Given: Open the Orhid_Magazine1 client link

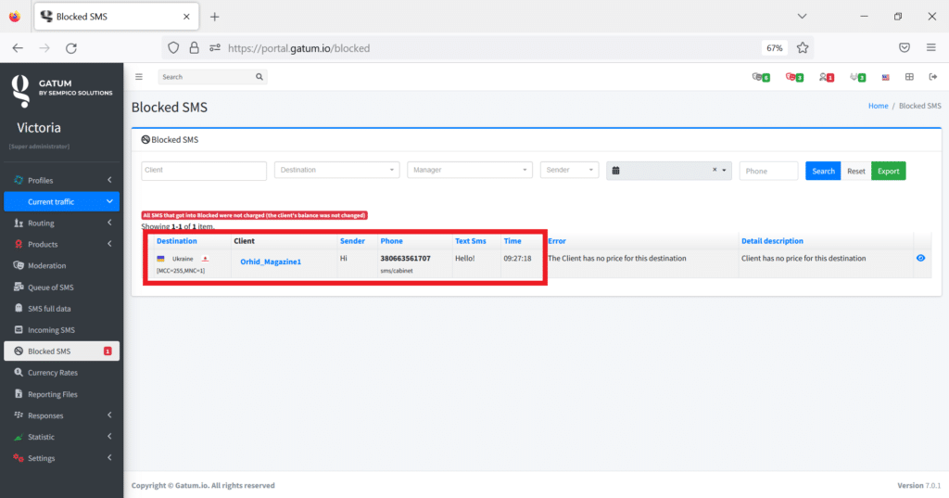Looking at the screenshot, I should tap(271, 262).
